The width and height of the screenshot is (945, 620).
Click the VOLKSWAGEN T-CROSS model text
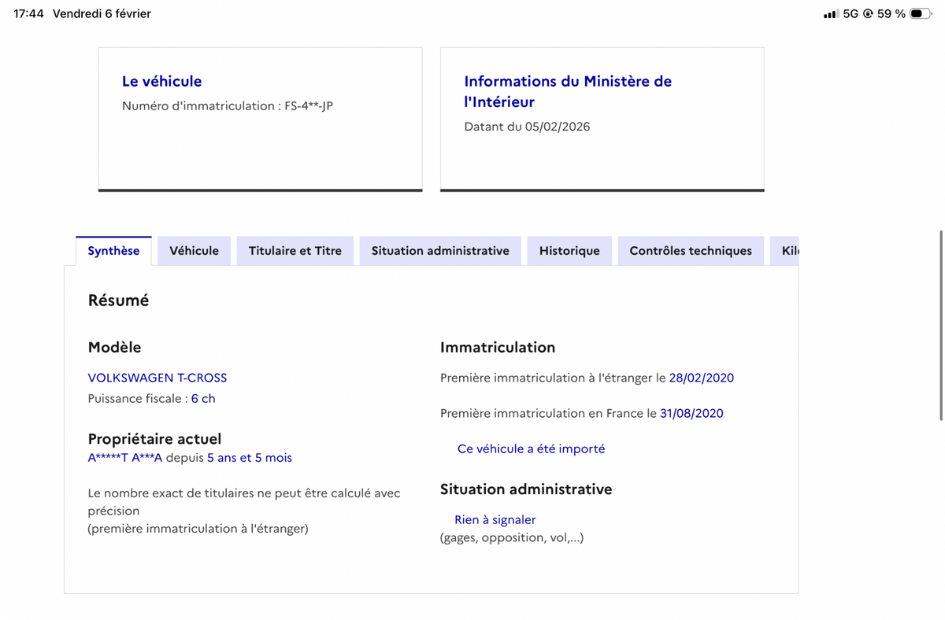[157, 378]
